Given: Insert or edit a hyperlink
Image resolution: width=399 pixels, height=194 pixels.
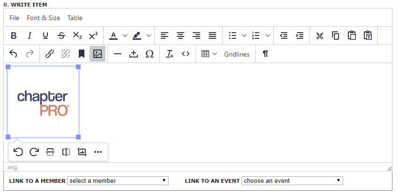Looking at the screenshot, I should 50,54.
